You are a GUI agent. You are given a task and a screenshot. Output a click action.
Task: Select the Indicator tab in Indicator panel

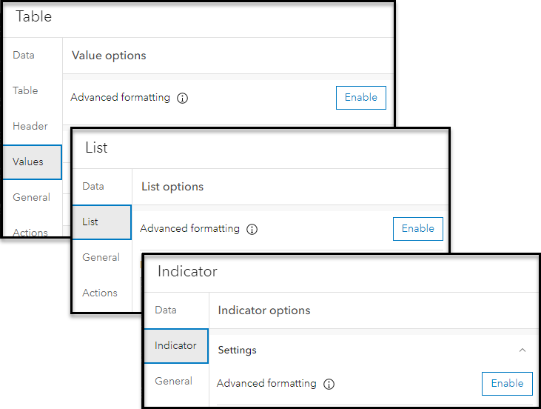point(175,345)
